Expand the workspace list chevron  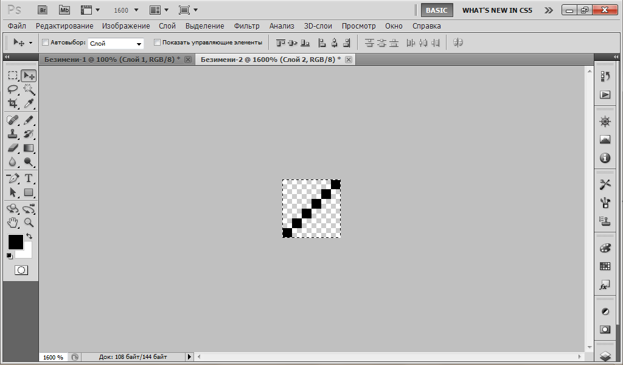tap(549, 10)
